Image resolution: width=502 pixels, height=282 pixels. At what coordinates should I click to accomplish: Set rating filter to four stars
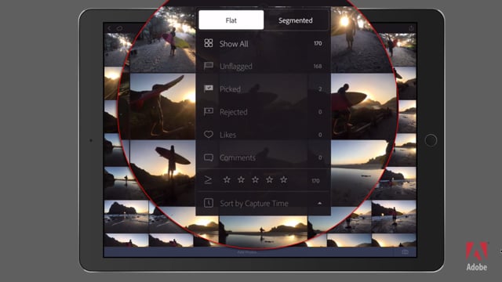270,179
